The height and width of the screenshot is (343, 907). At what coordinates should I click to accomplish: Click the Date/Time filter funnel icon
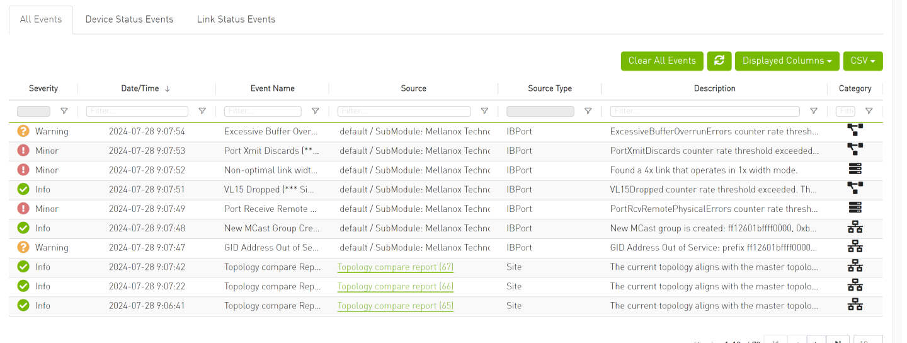(202, 111)
